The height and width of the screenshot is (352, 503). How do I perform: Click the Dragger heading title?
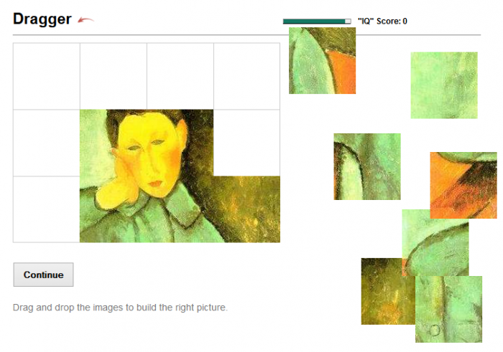(42, 19)
